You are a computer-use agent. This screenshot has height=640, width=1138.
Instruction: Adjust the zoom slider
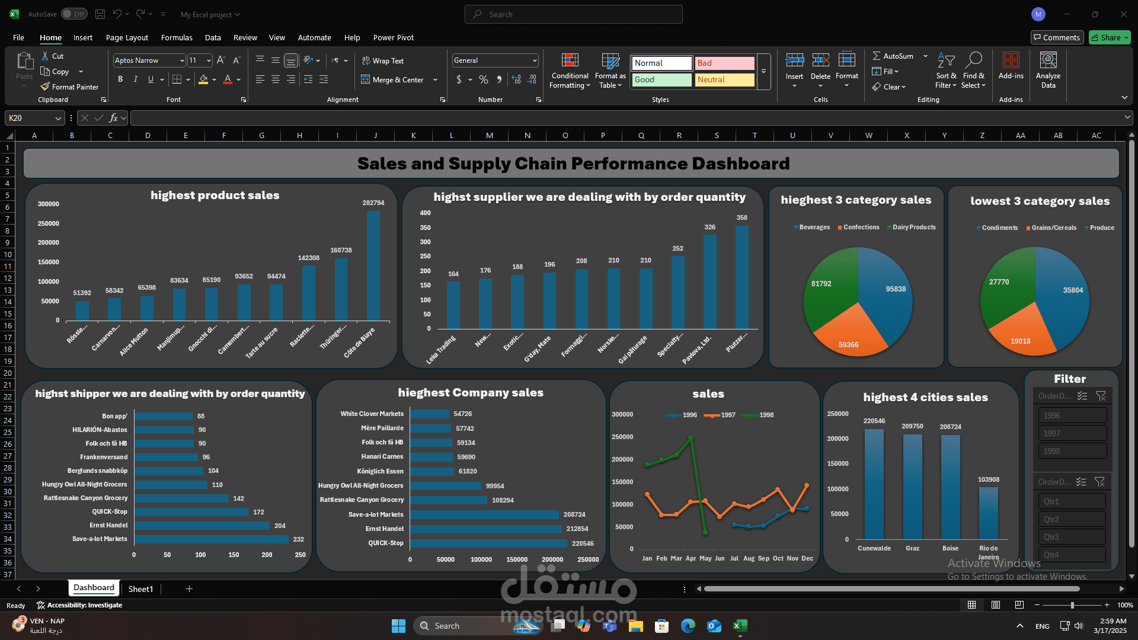tap(1072, 605)
